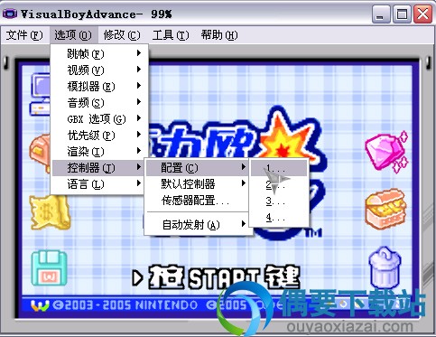Viewport: 436px width, 337px height.
Task: Click the 选项(O) menu
Action: click(x=73, y=35)
